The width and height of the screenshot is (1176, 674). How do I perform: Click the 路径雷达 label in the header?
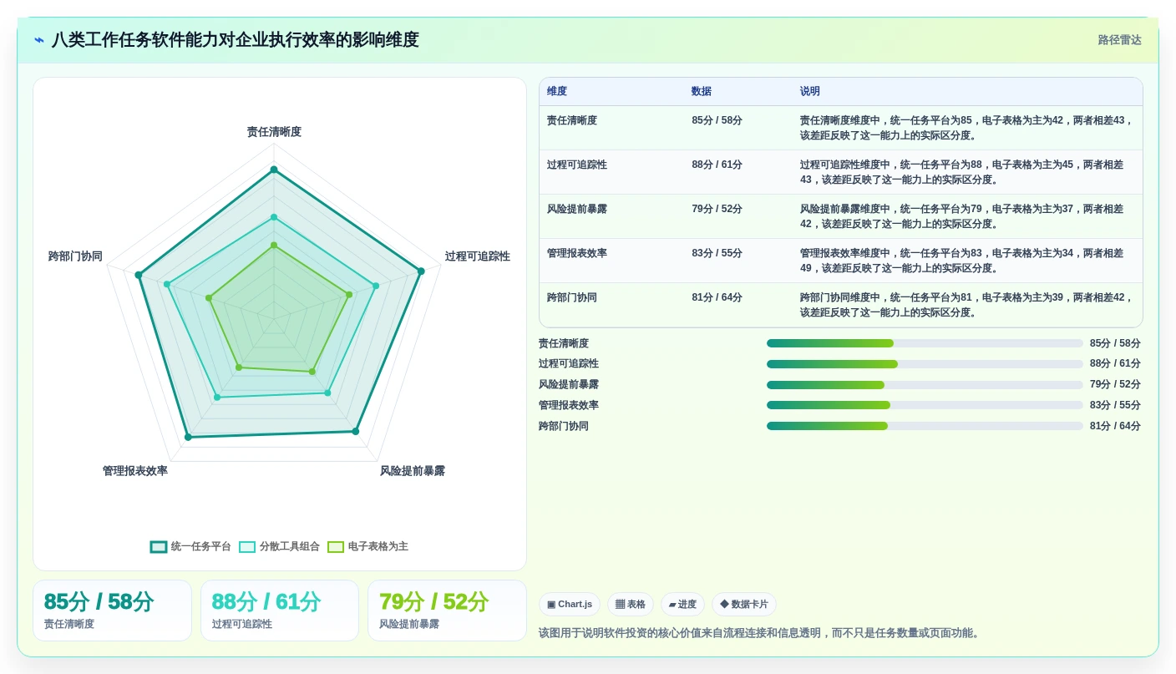1119,40
